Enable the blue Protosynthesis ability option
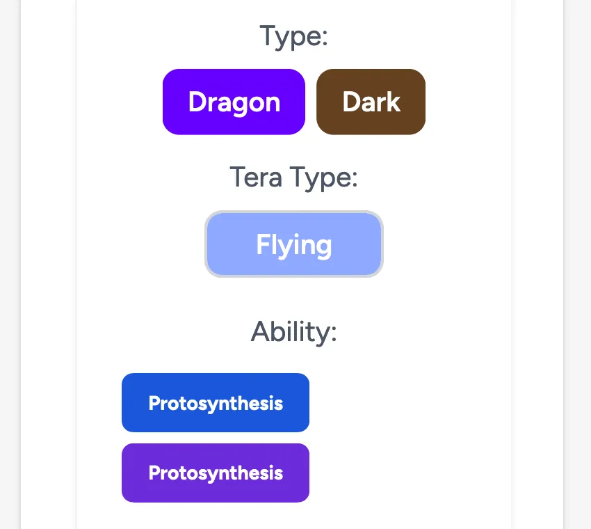Screen dimensions: 591x529 coord(216,402)
